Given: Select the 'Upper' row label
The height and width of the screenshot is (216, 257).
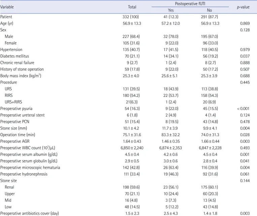Looking at the screenshot, I should (10, 194).
